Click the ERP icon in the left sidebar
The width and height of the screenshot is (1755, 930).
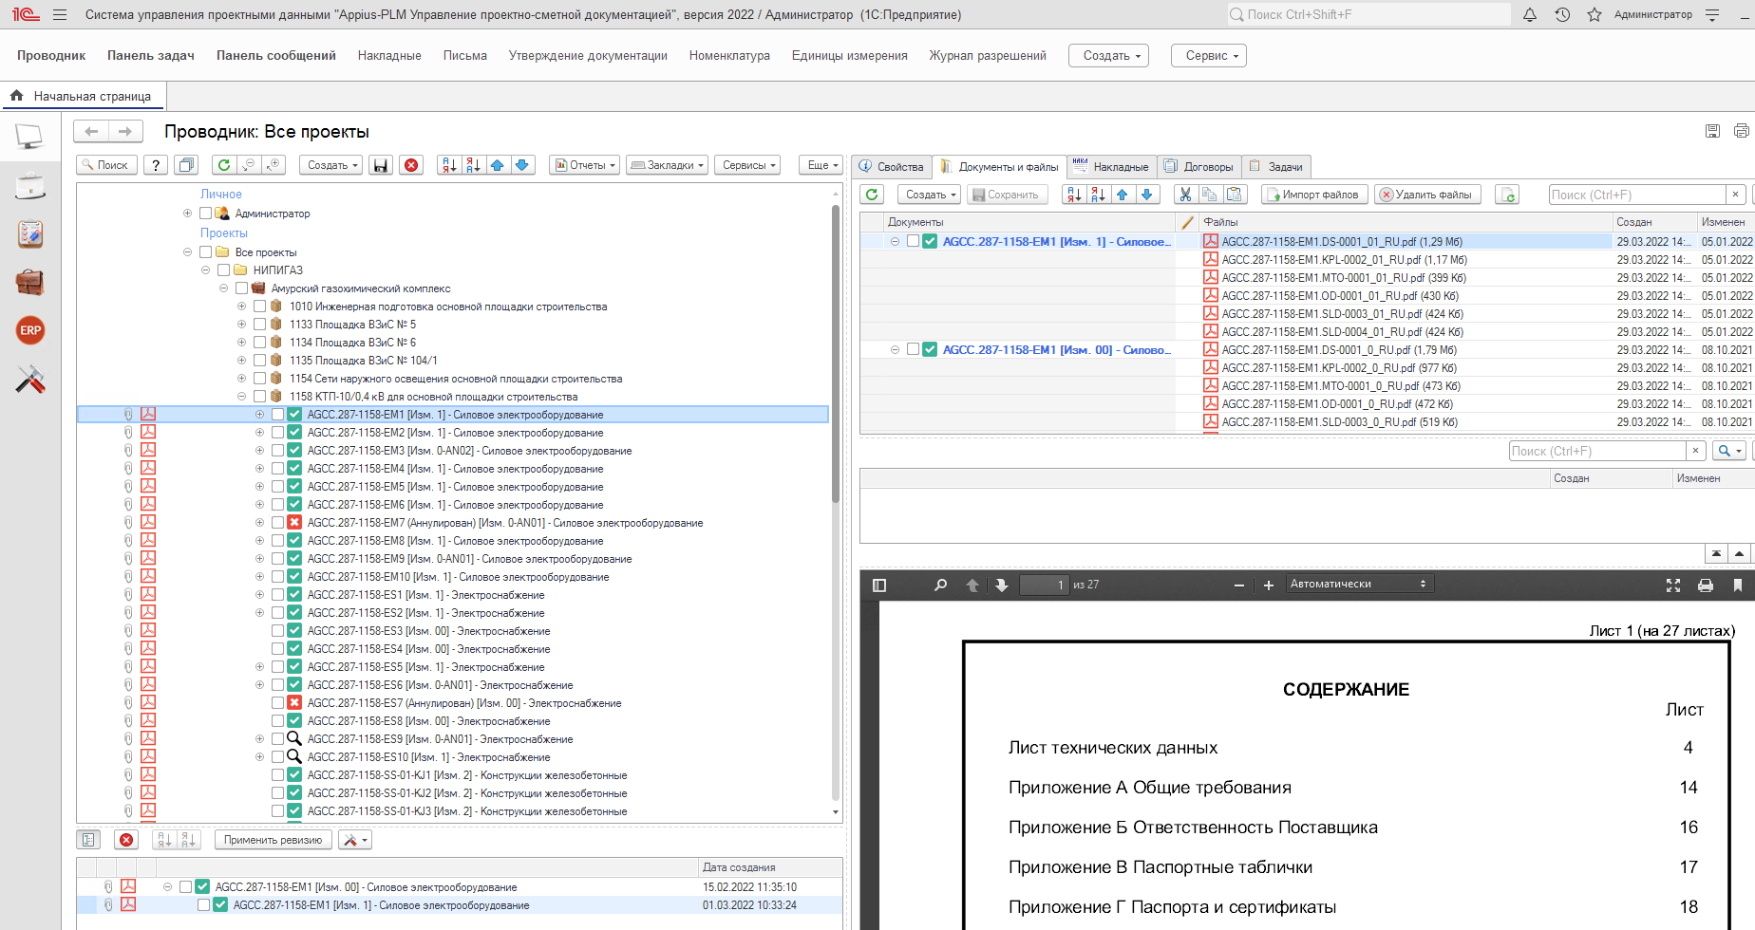tap(30, 330)
